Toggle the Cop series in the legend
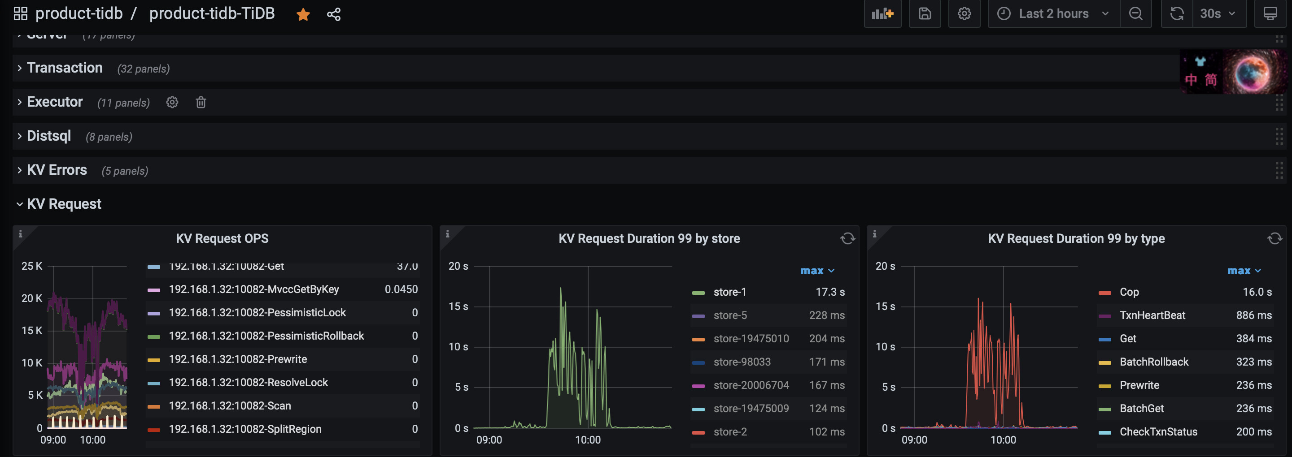Viewport: 1292px width, 457px height. (x=1129, y=292)
